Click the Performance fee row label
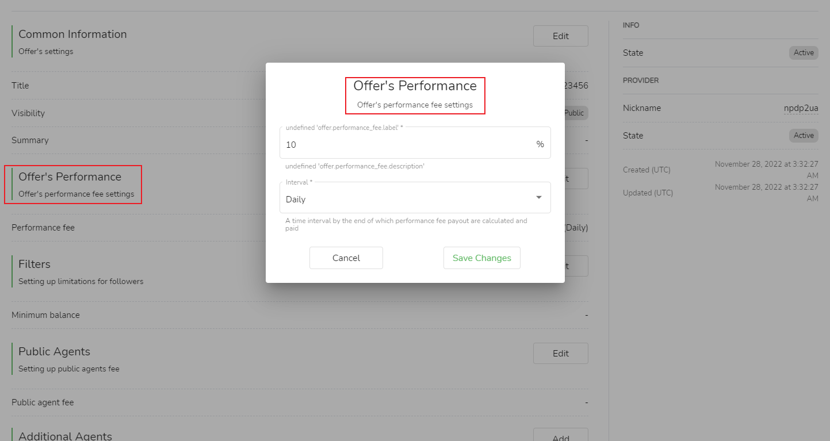830x441 pixels. tap(43, 228)
